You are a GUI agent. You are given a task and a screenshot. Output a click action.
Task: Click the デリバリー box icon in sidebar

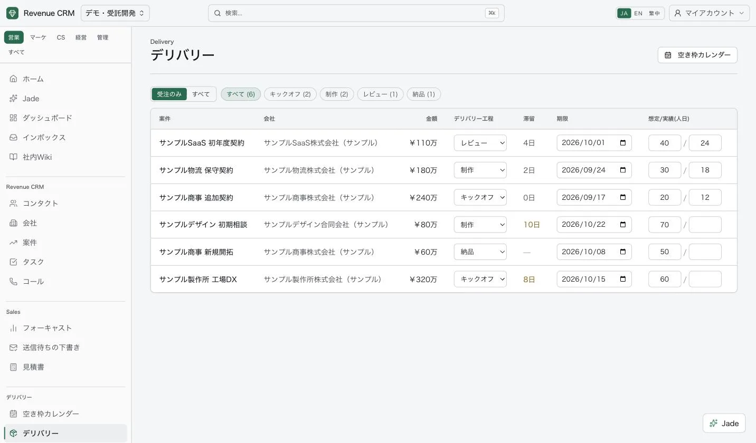click(14, 434)
